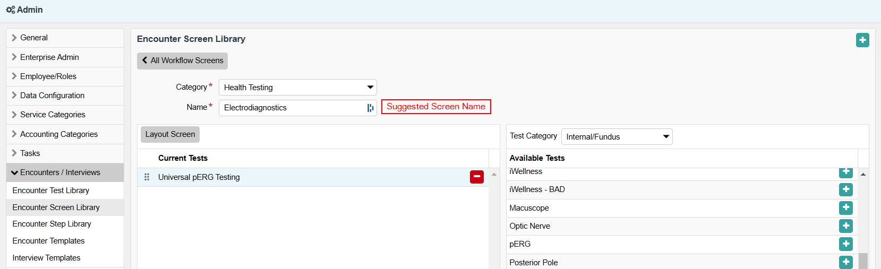Go back to All Workflow Screens

pyautogui.click(x=182, y=60)
